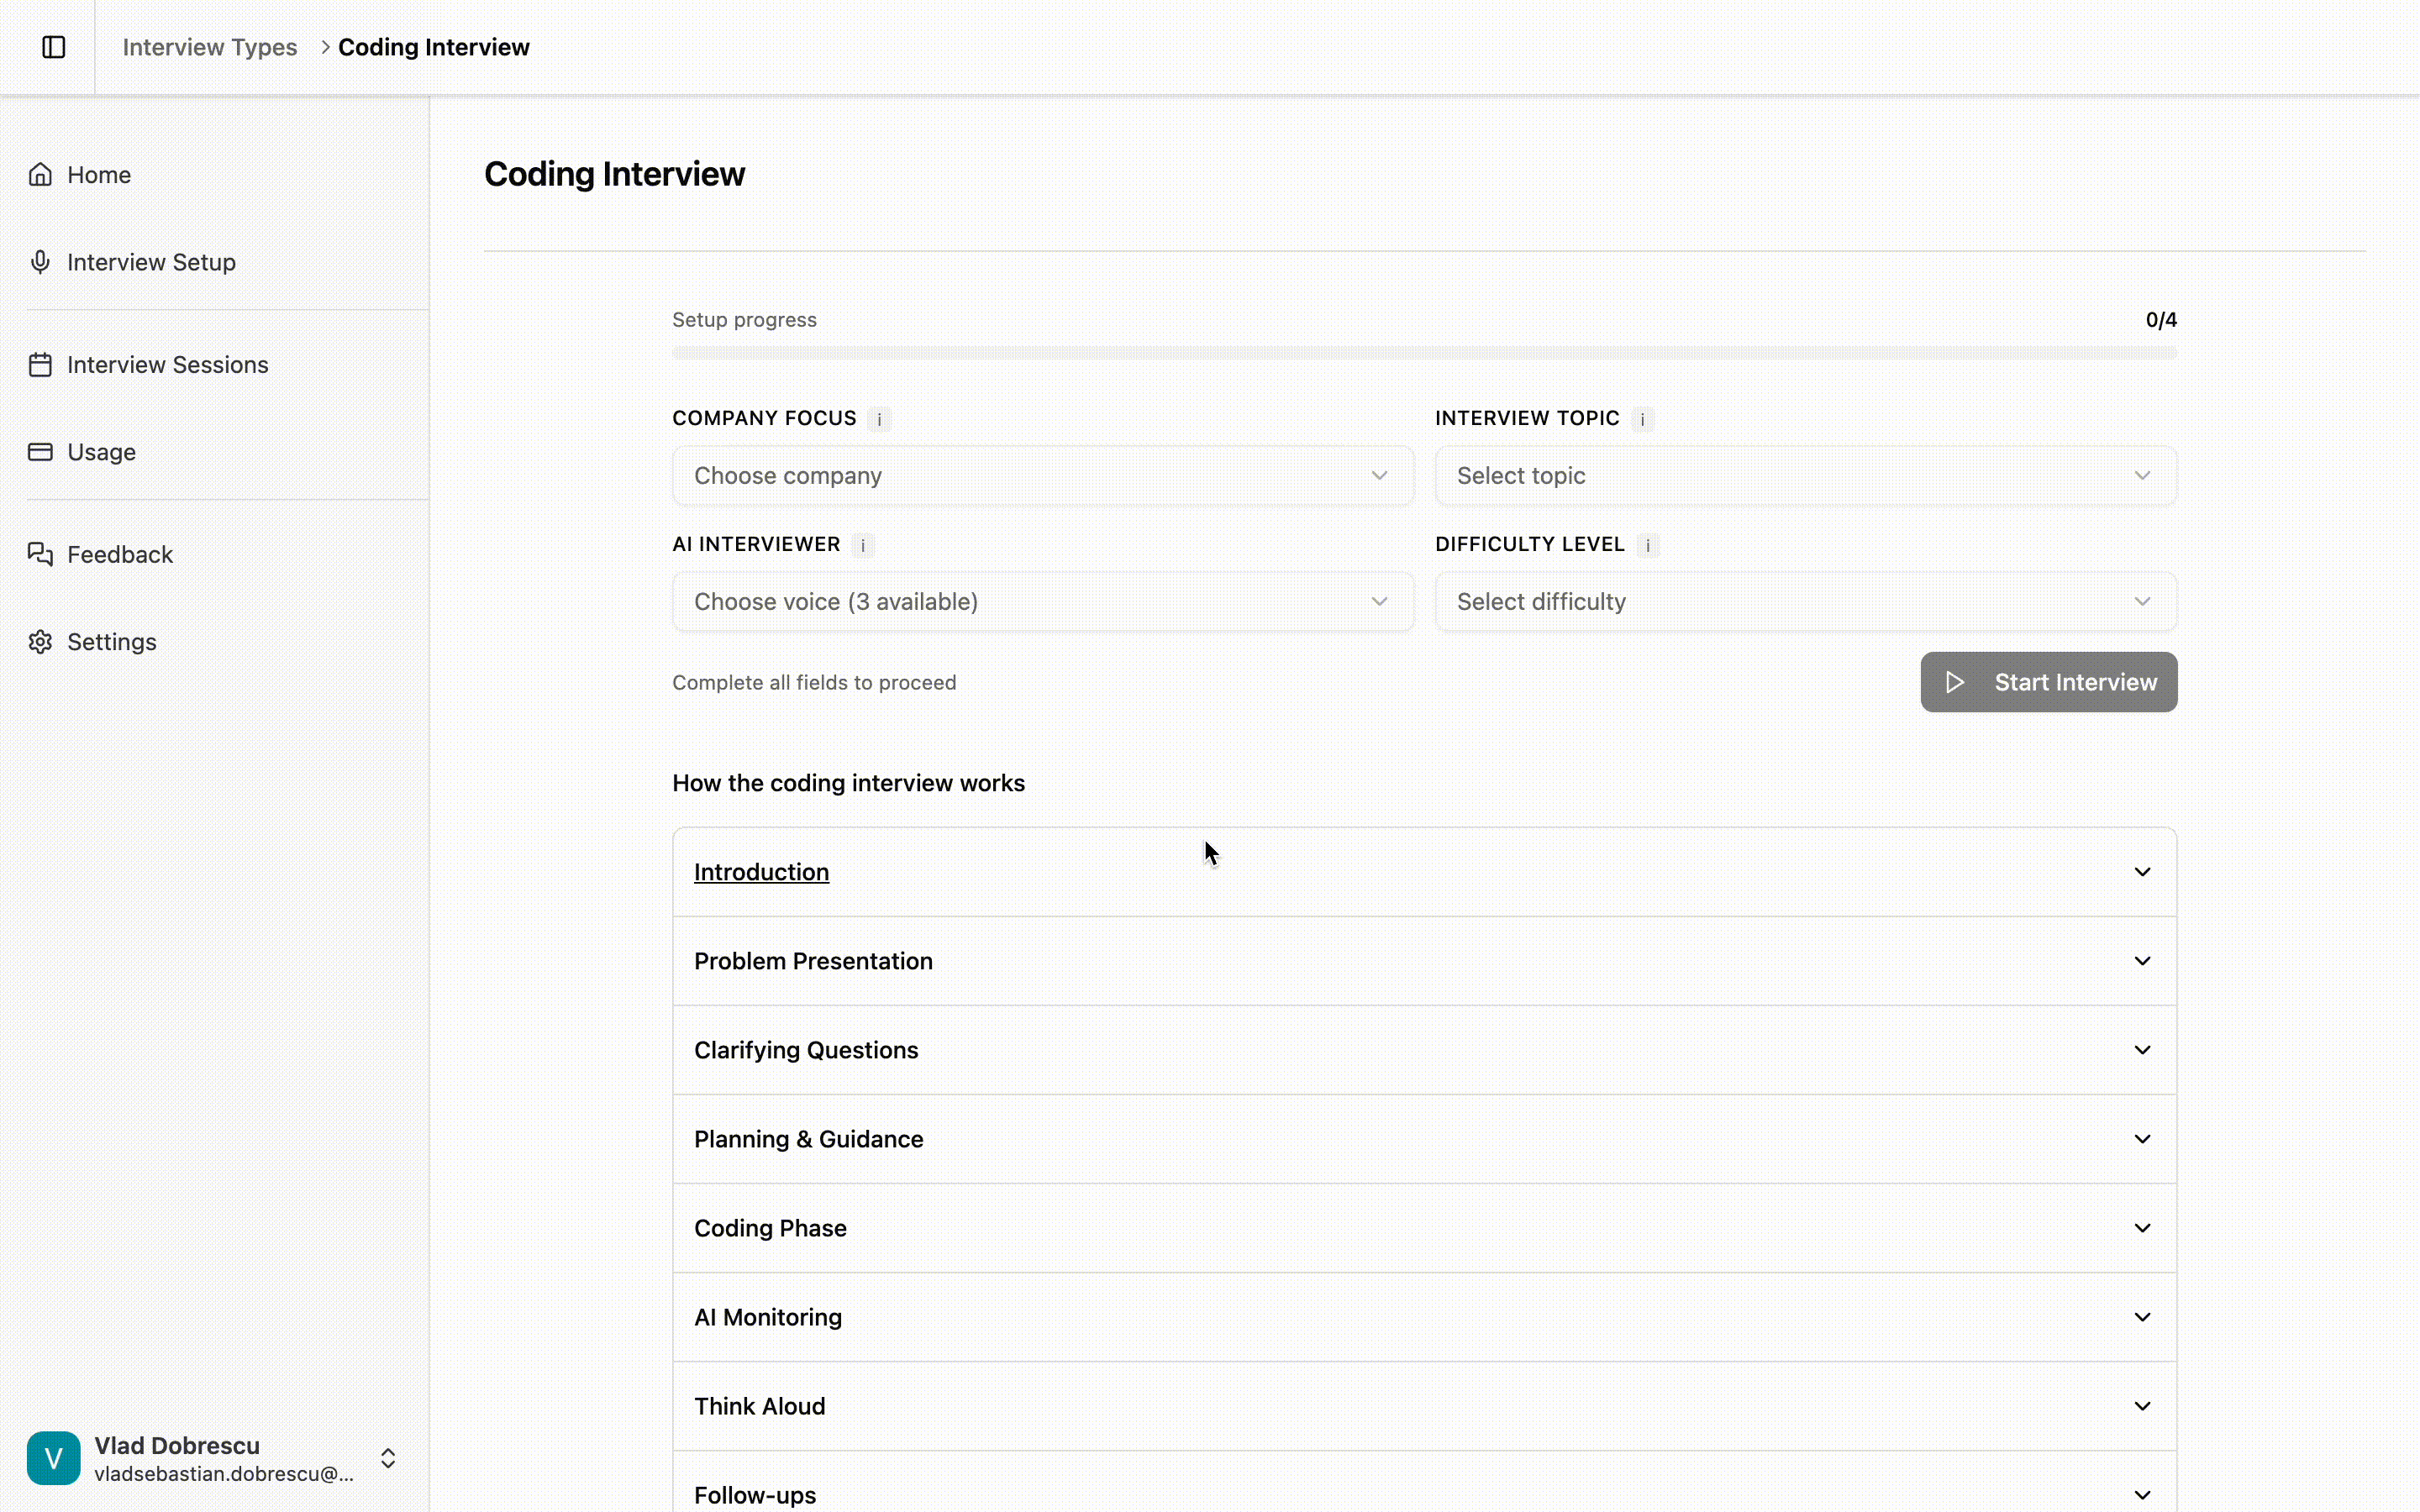Viewport: 2420px width, 1512px height.
Task: Click the AI Interviewer info icon
Action: coord(862,545)
